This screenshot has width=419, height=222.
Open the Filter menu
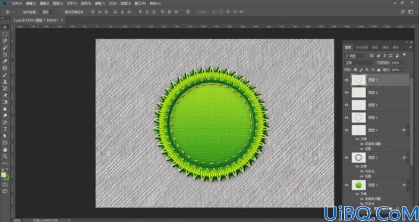[100, 3]
